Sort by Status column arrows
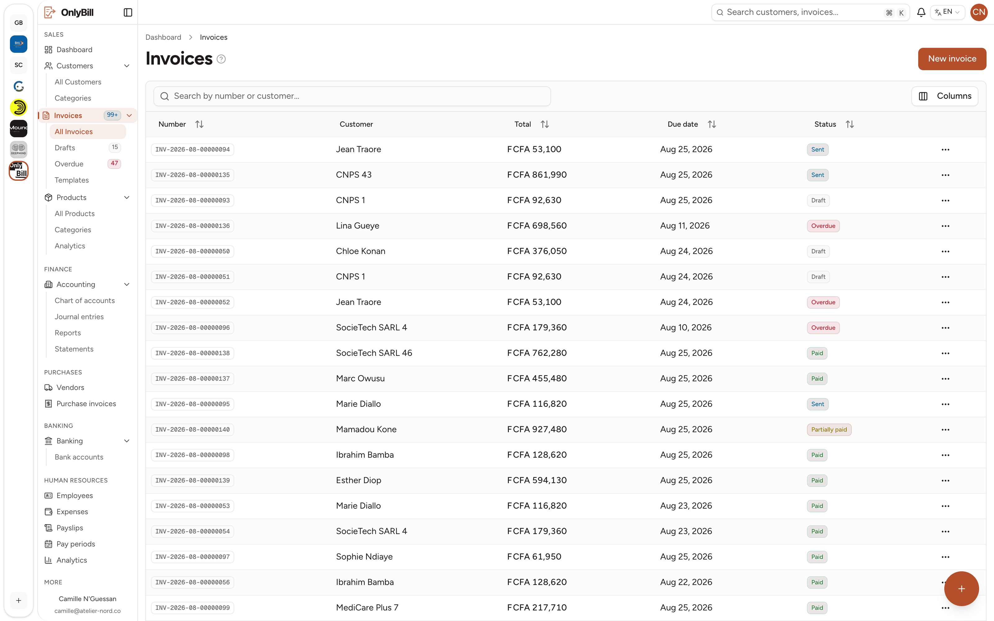 click(850, 124)
